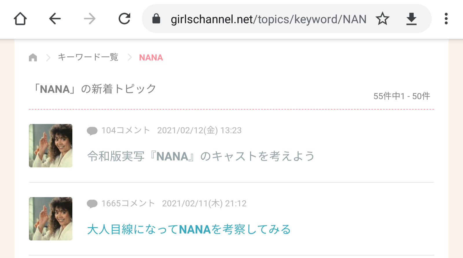Click the download arrow icon

tap(411, 19)
